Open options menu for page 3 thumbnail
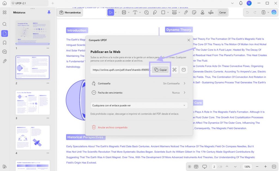 [48, 118]
